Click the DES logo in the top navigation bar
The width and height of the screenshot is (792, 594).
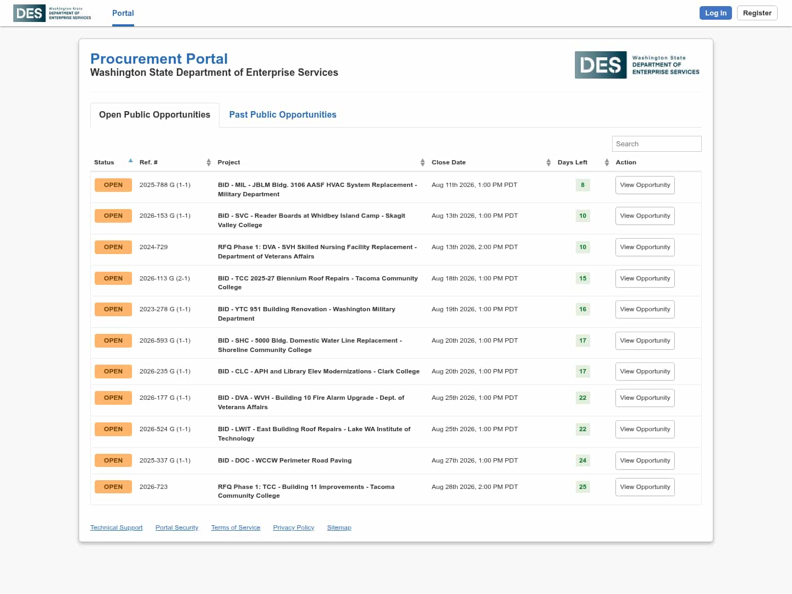[x=52, y=13]
